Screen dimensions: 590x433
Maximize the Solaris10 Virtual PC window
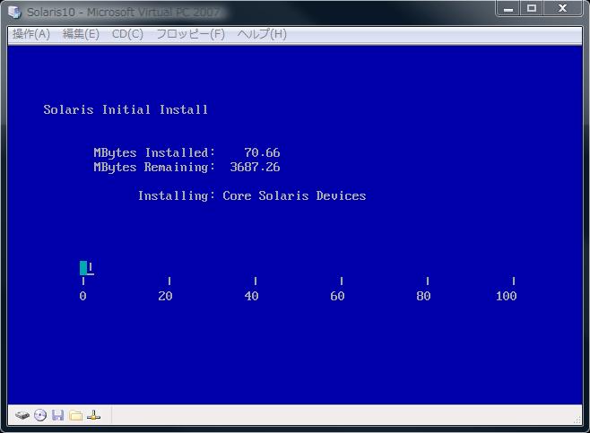tap(532, 8)
